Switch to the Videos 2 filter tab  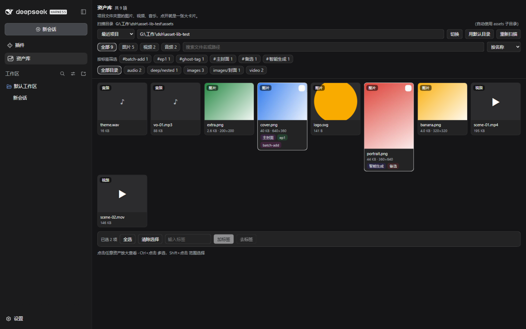coord(150,47)
